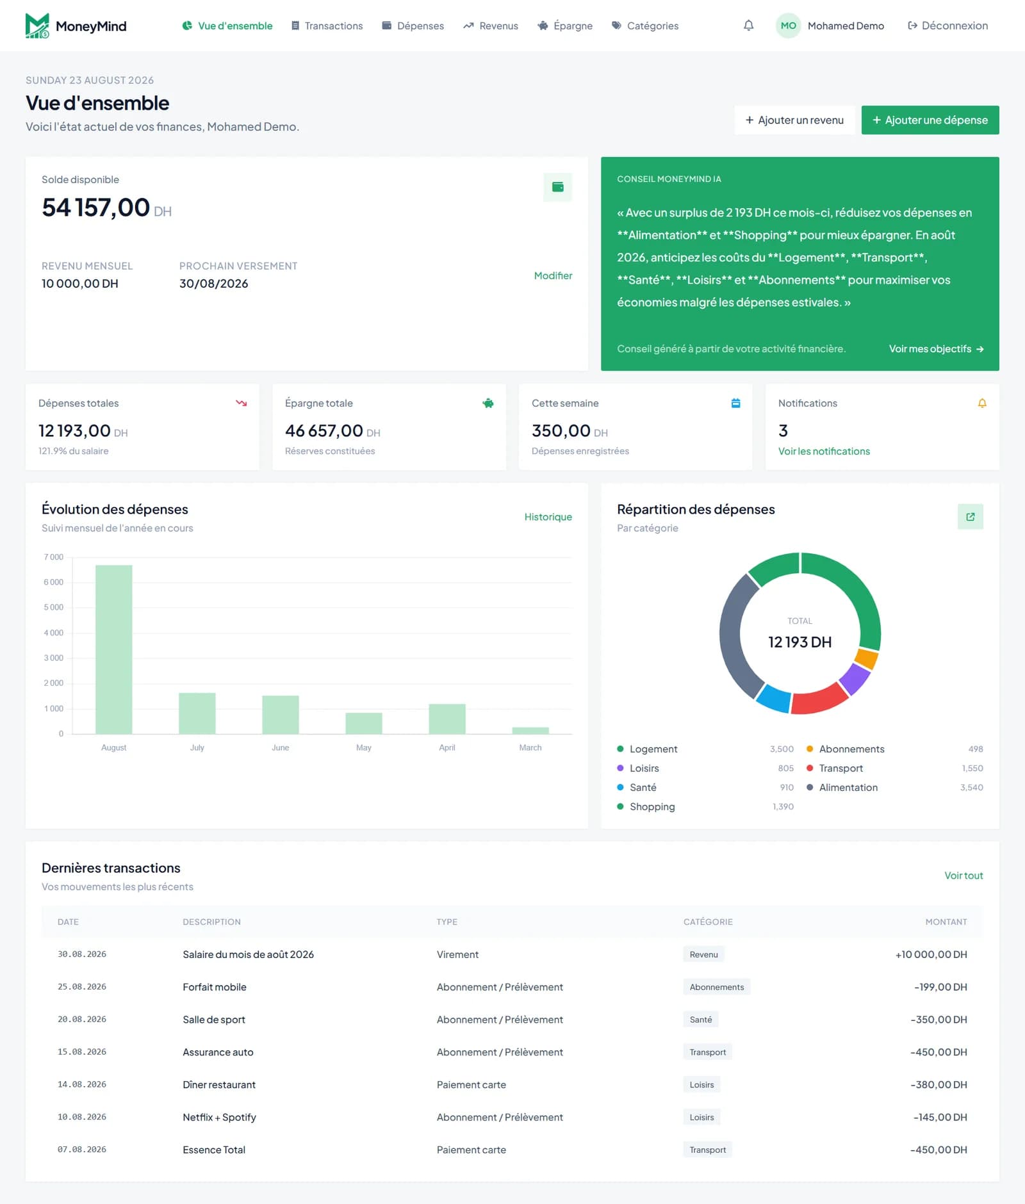The width and height of the screenshot is (1025, 1204).
Task: Open the Revenus tab
Action: (x=491, y=26)
